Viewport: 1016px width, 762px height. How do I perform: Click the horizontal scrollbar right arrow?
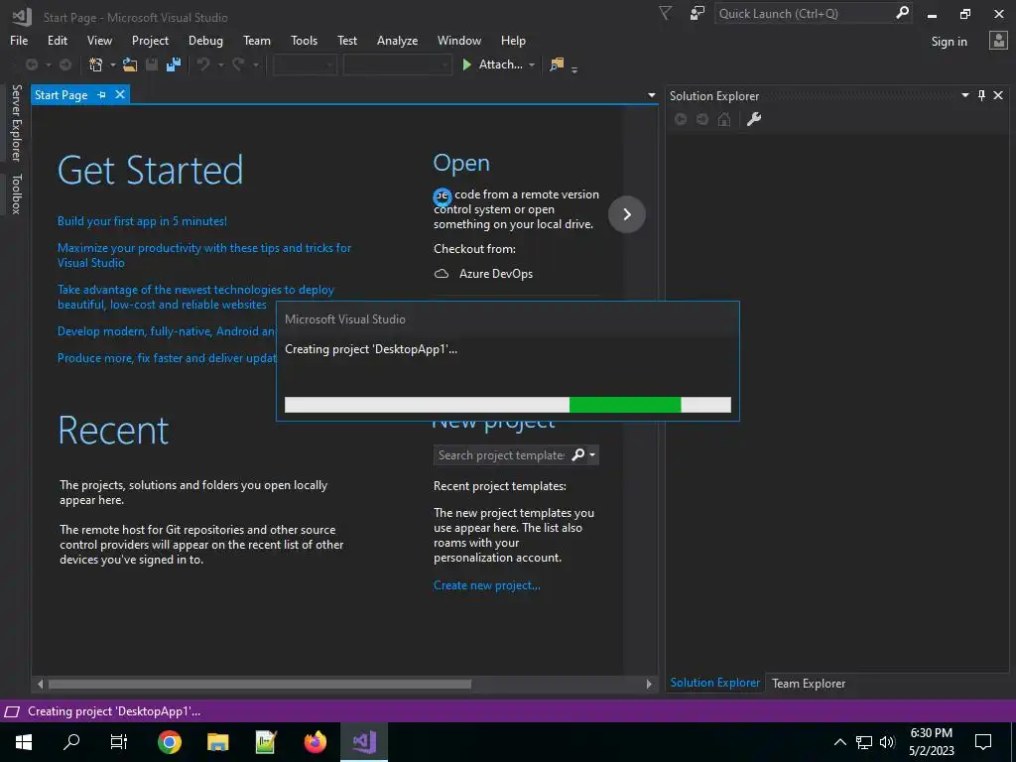click(649, 684)
